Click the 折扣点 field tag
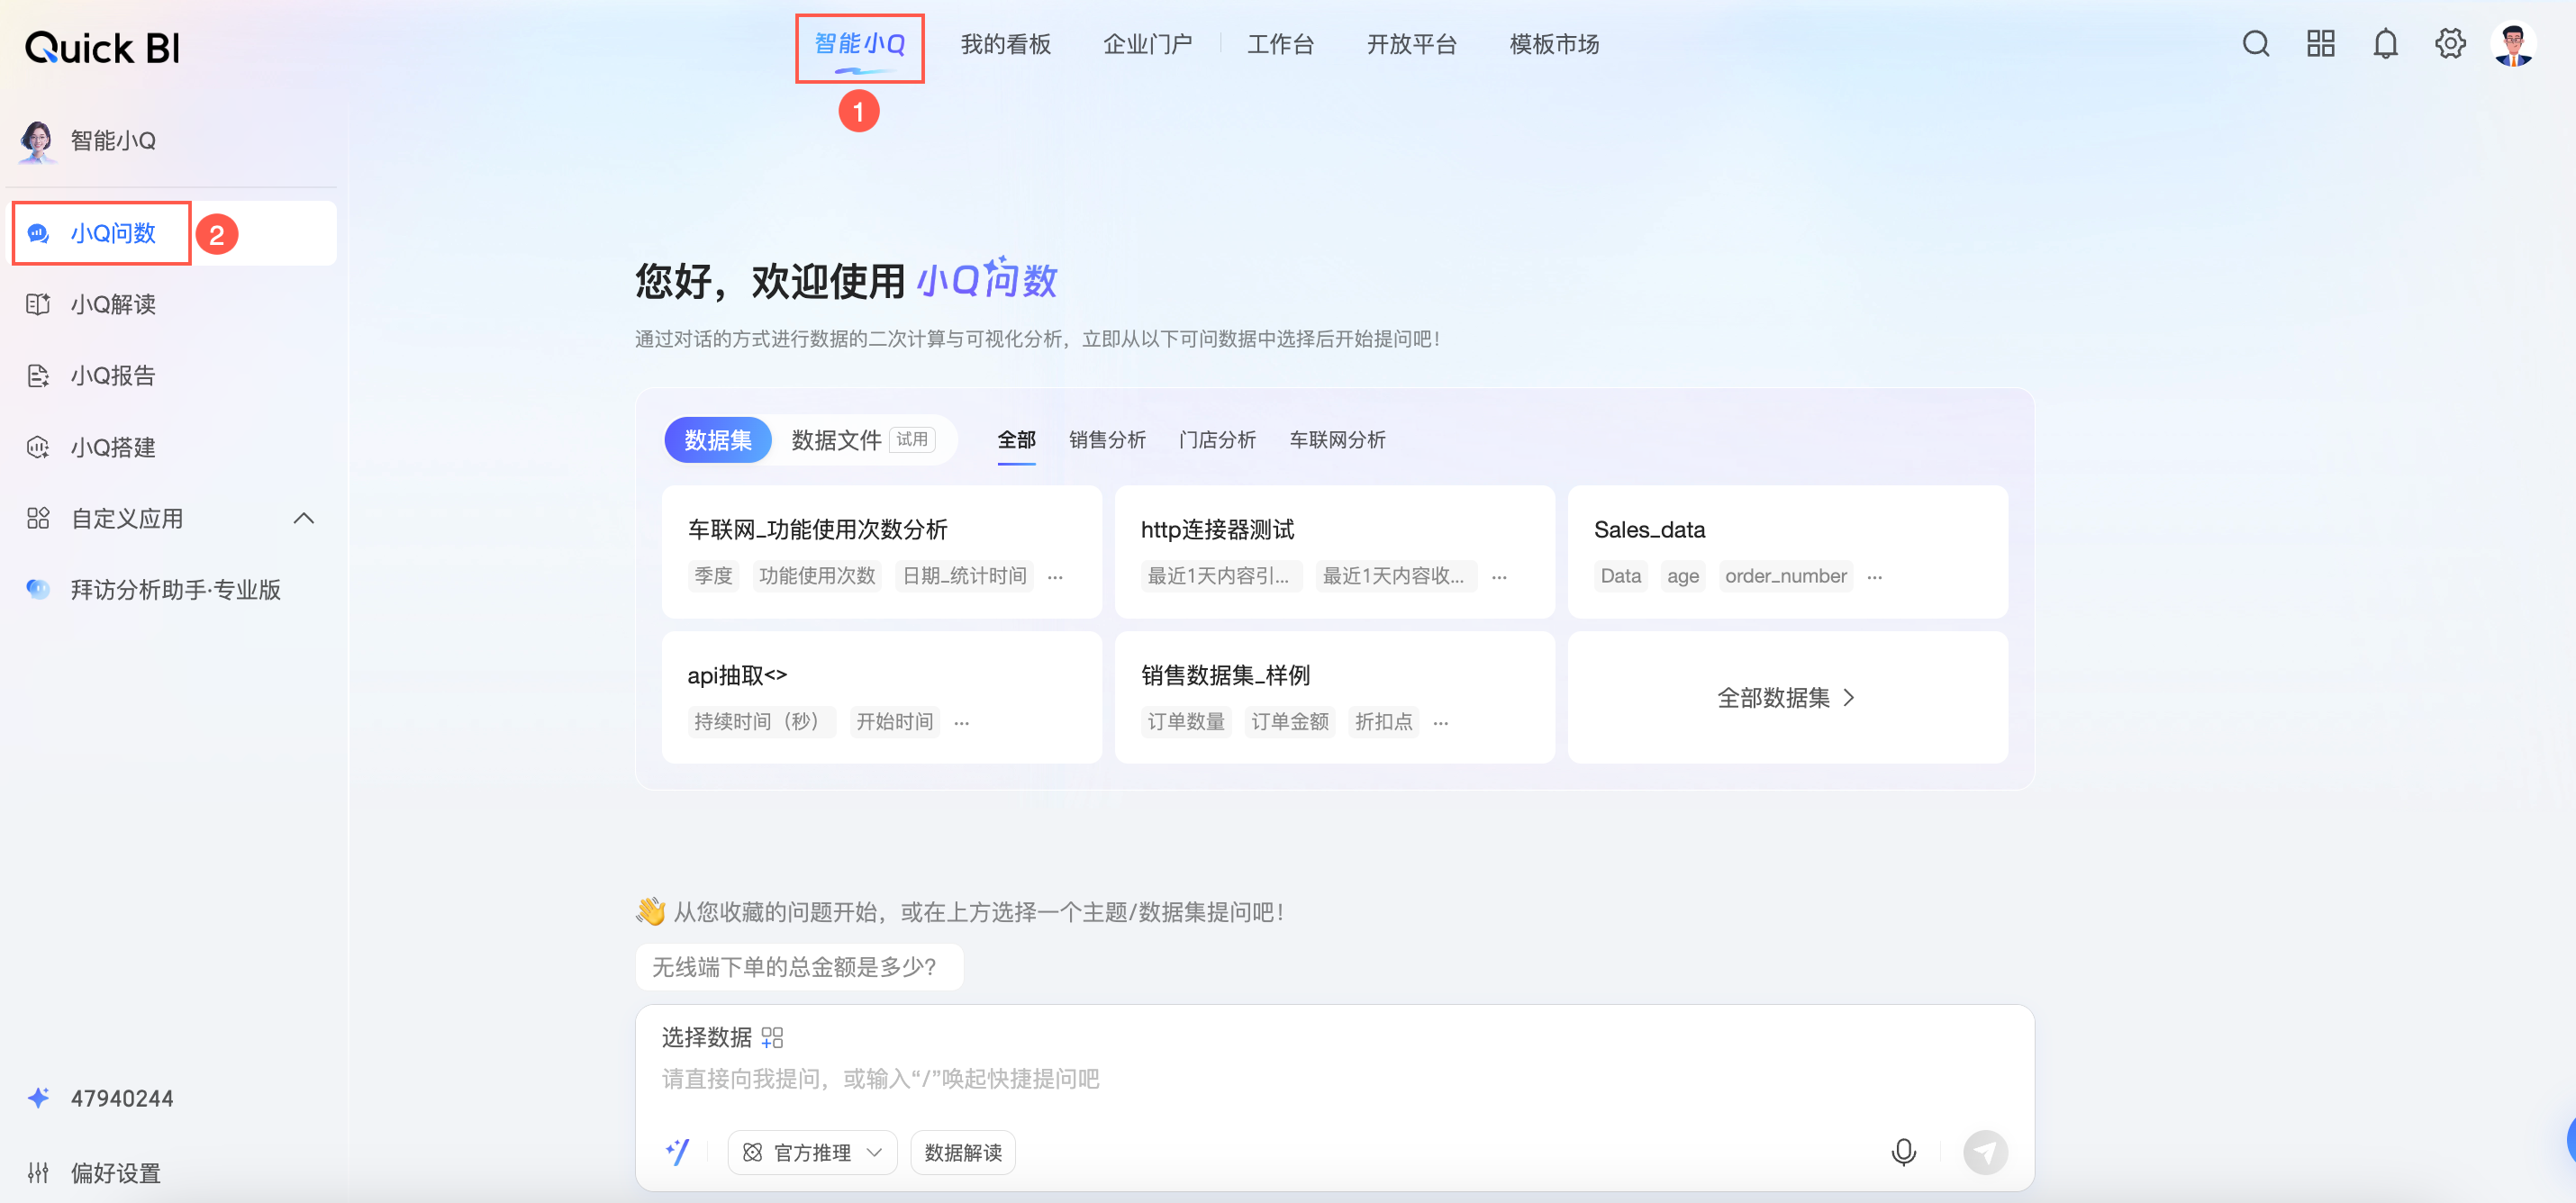This screenshot has width=2576, height=1203. point(1383,722)
